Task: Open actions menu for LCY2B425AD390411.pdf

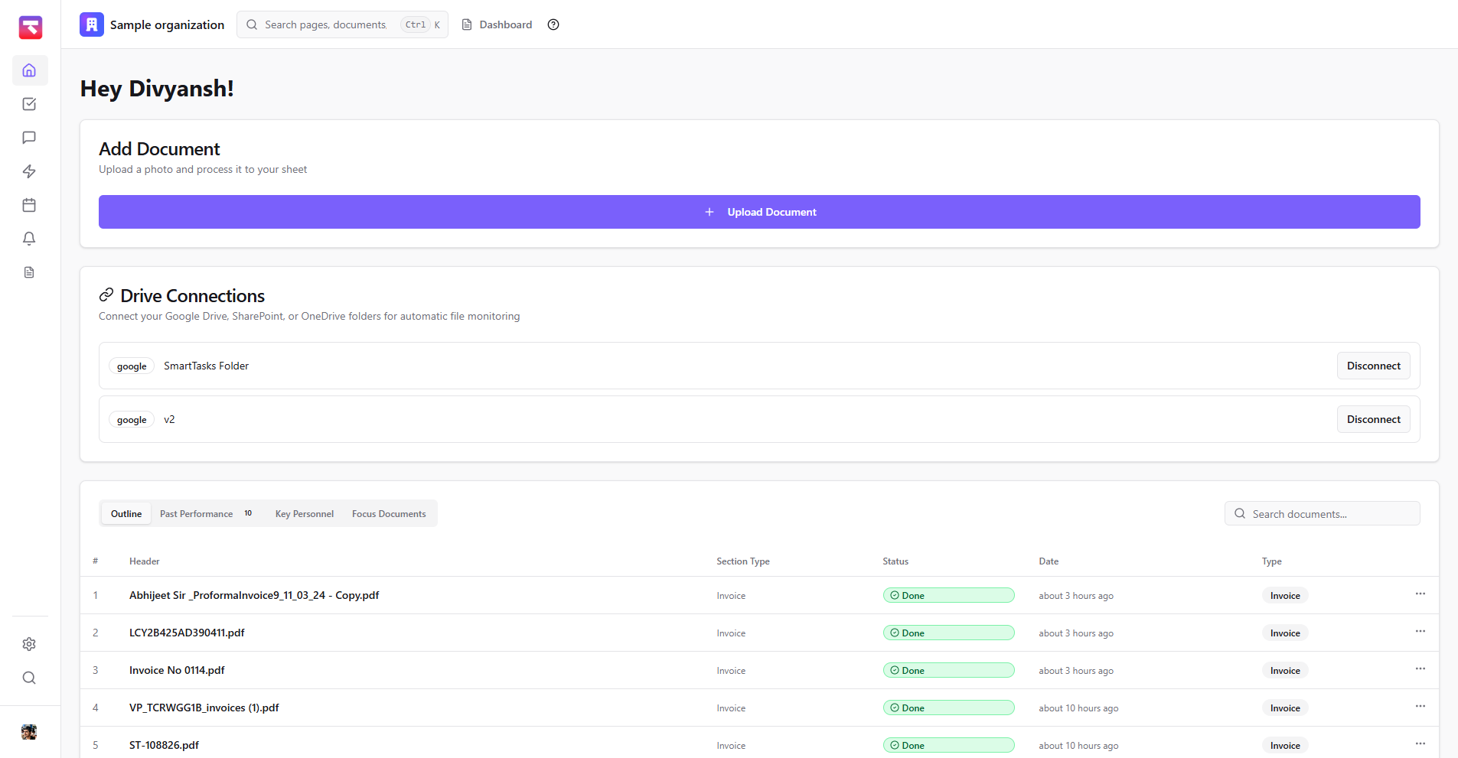Action: click(1420, 632)
